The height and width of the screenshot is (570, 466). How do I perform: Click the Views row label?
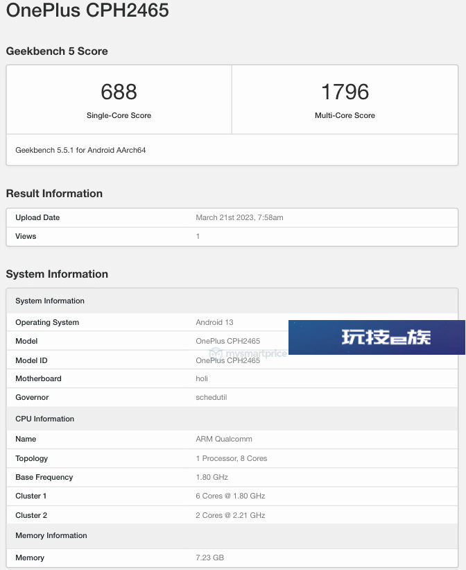pos(26,236)
